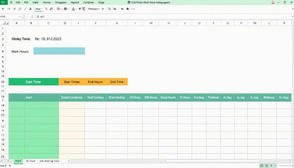Open the 'Life' menu tab
Viewport: 294px width, 168px height.
pyautogui.click(x=18, y=2)
